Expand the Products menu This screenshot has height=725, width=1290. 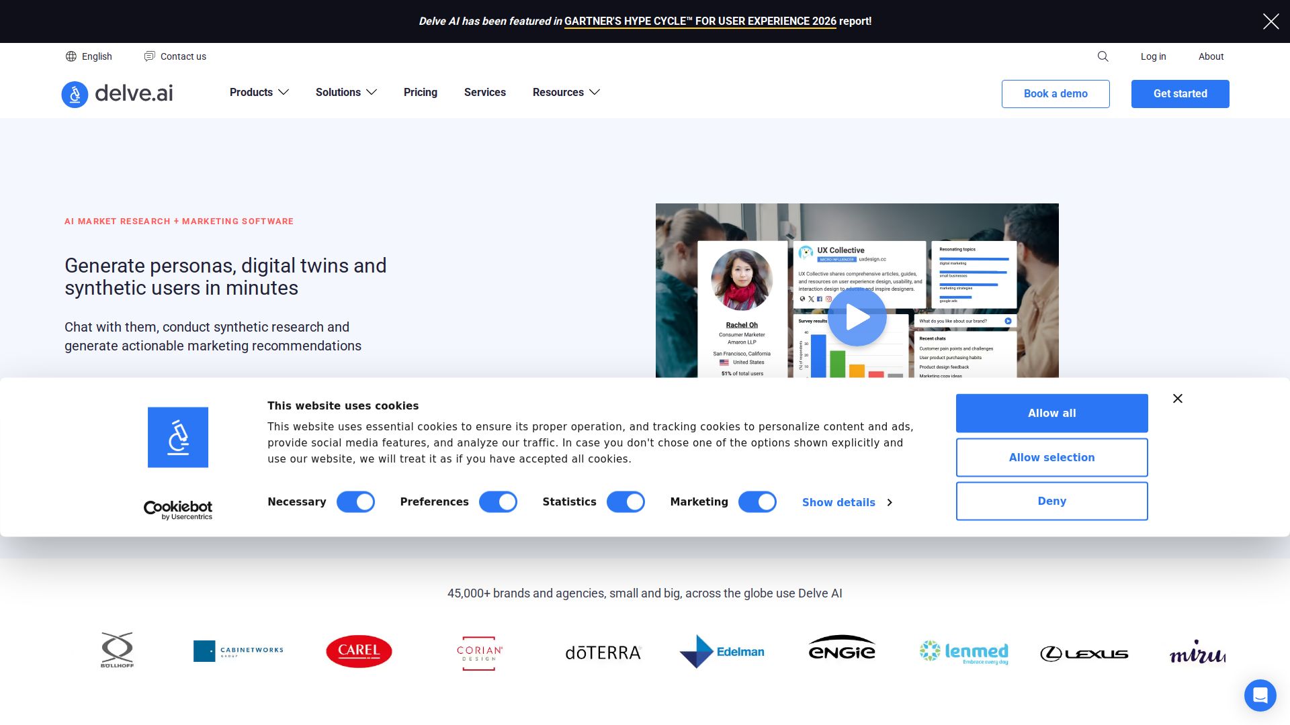259,93
